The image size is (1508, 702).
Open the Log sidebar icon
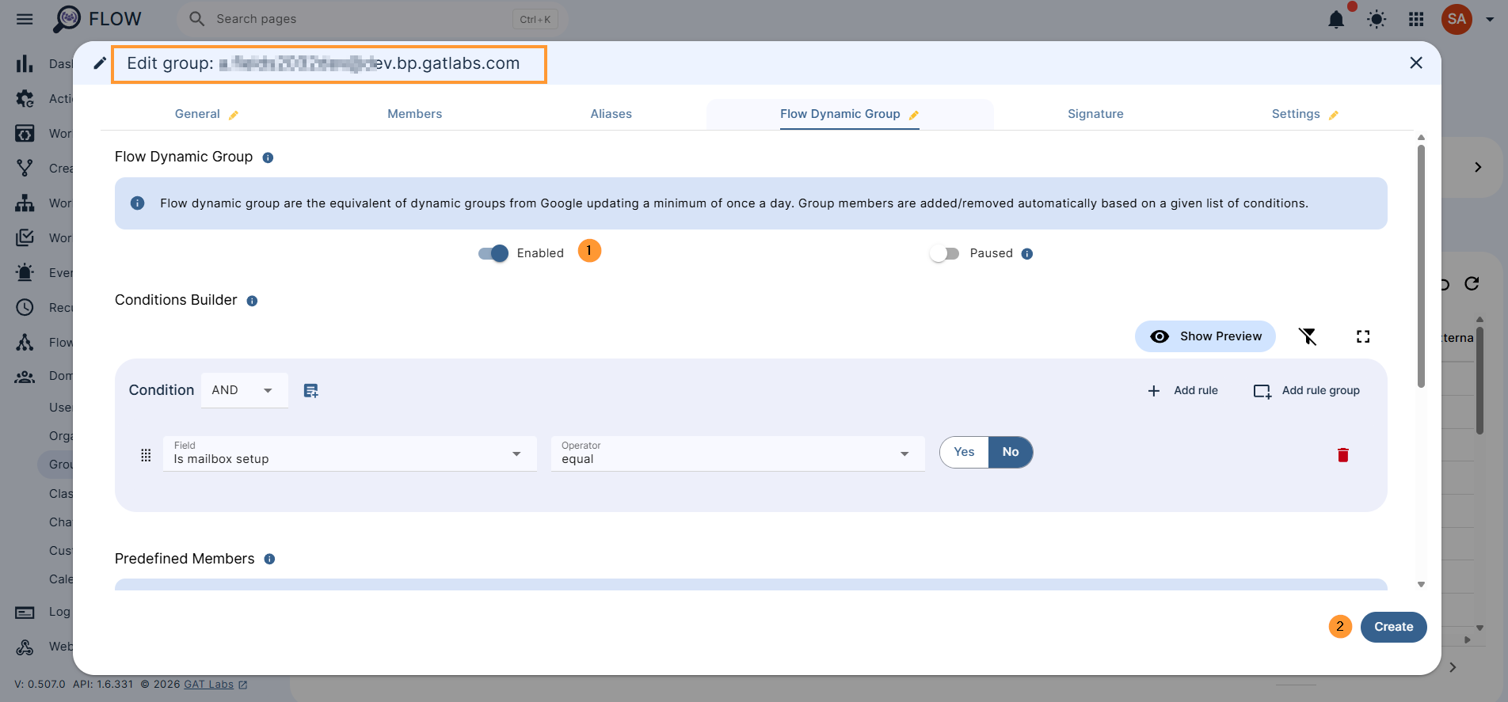(x=25, y=612)
